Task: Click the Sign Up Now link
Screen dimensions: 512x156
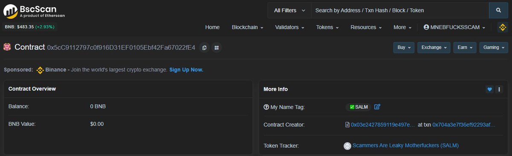Action: coord(186,69)
